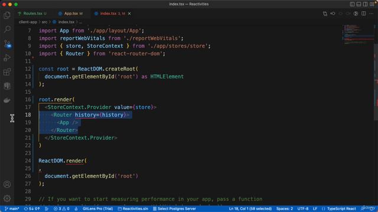The width and height of the screenshot is (378, 212).
Task: Open the main* branch picker
Action: coord(12,208)
